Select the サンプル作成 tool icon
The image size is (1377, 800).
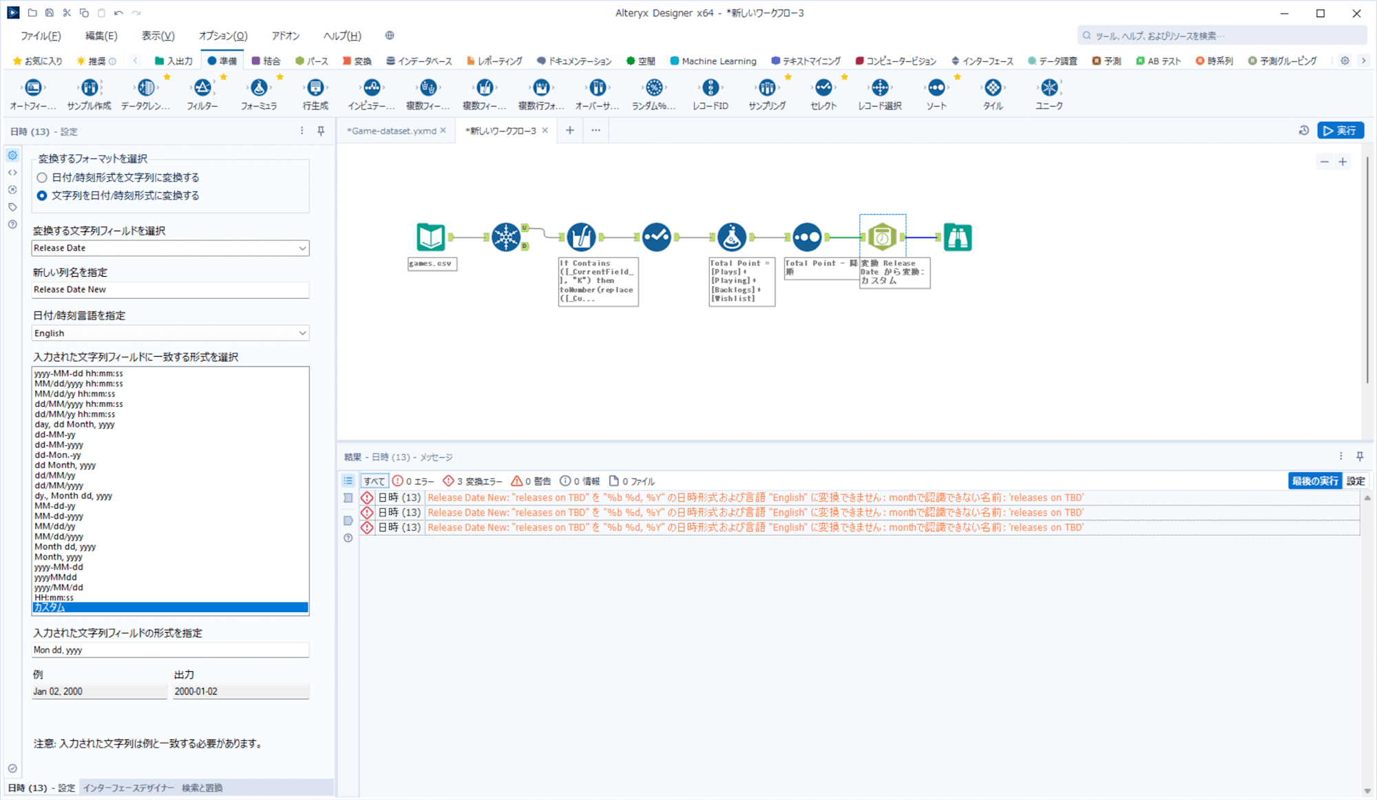click(x=90, y=87)
